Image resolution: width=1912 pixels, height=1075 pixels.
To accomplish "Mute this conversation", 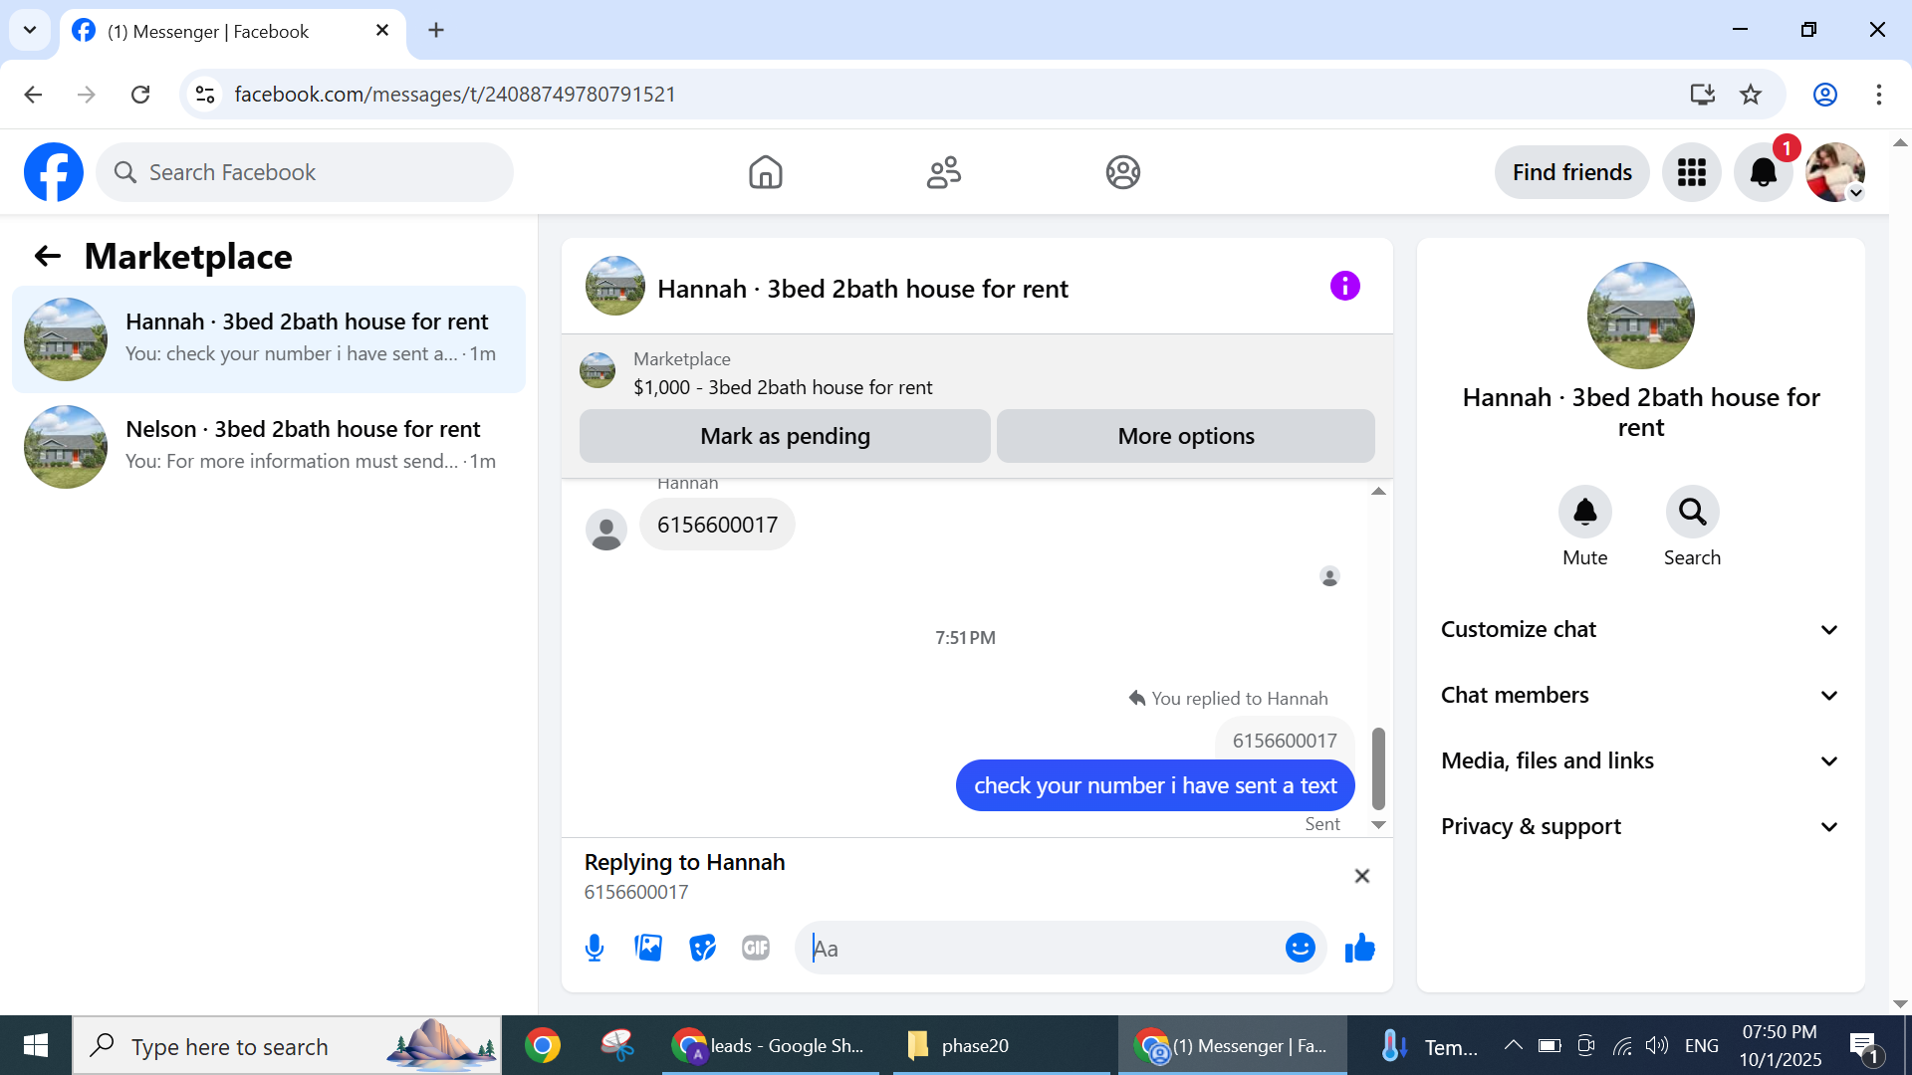I will pyautogui.click(x=1584, y=512).
